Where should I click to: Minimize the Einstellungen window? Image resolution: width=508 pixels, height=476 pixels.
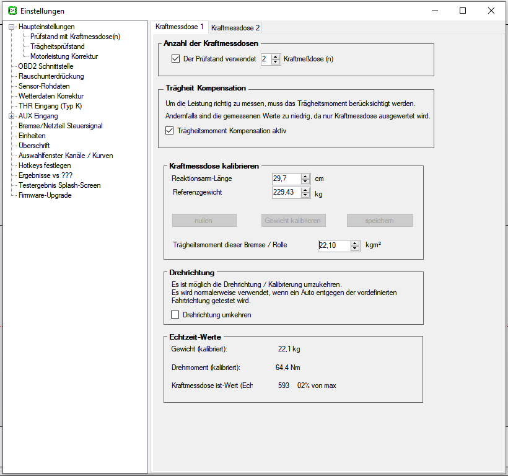click(x=435, y=11)
